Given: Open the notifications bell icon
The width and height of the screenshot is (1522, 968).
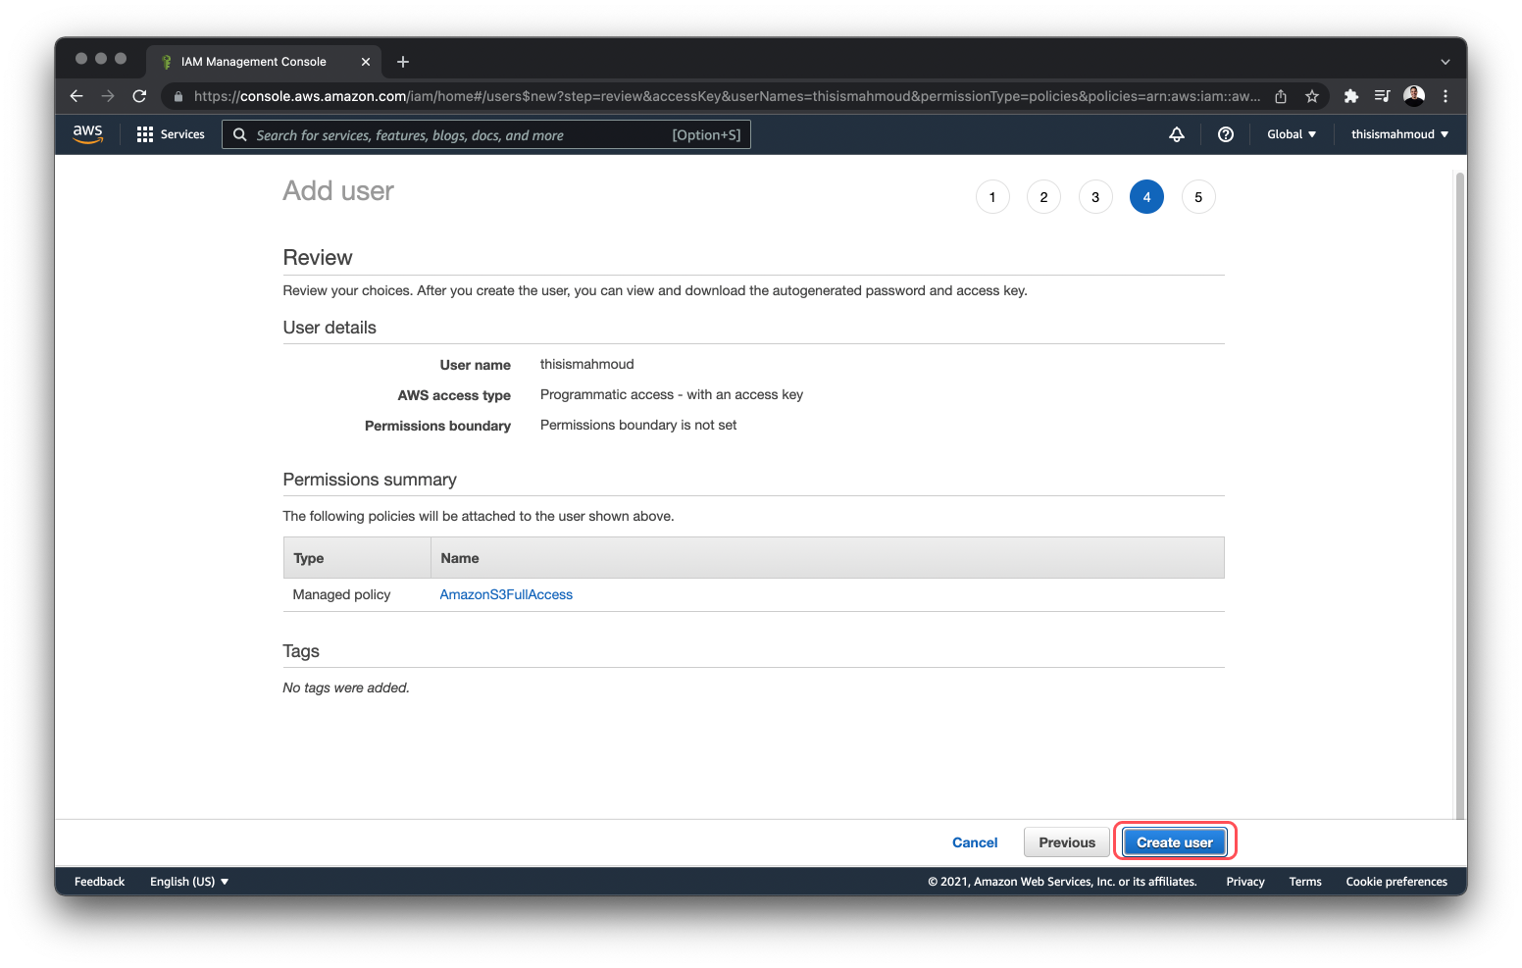Looking at the screenshot, I should (x=1177, y=134).
